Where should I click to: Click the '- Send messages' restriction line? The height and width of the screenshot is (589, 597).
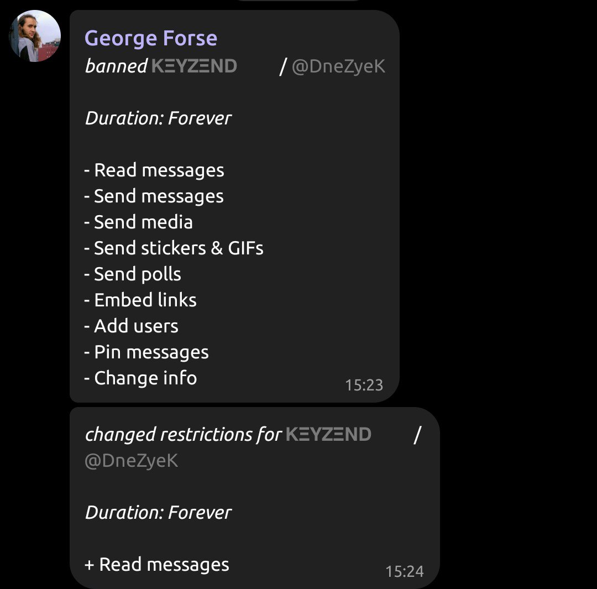(x=154, y=196)
